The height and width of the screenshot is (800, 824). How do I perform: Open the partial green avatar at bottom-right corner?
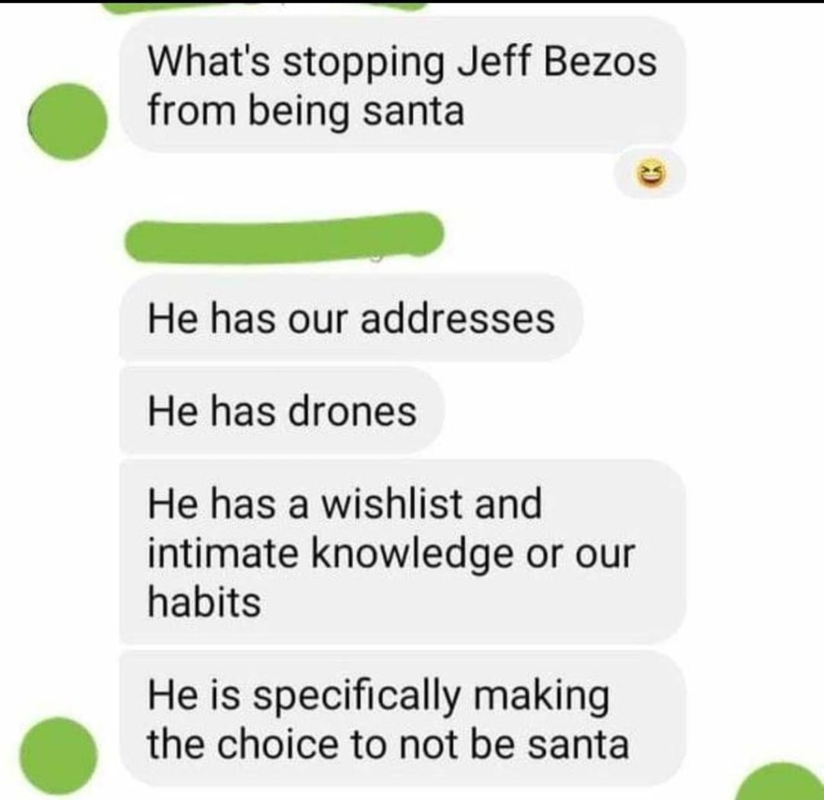[784, 781]
